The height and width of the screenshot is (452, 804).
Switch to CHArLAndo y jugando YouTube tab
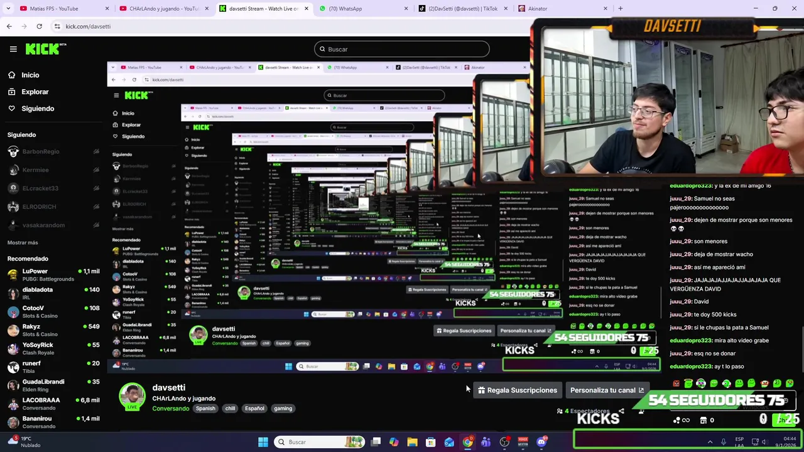(x=163, y=9)
